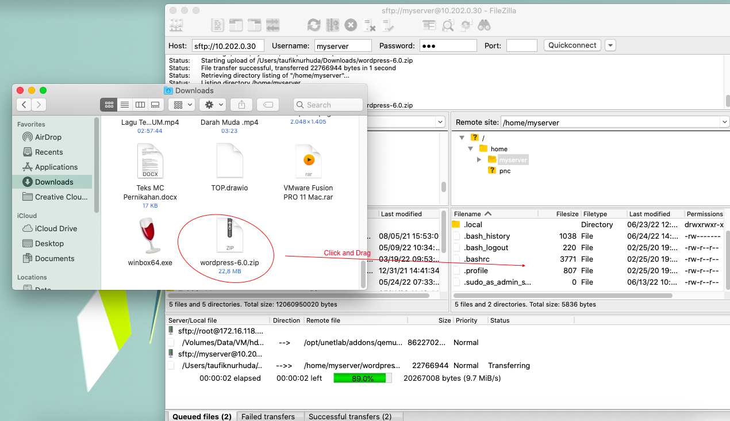730x421 pixels.
Task: Click the Host input field
Action: (228, 46)
